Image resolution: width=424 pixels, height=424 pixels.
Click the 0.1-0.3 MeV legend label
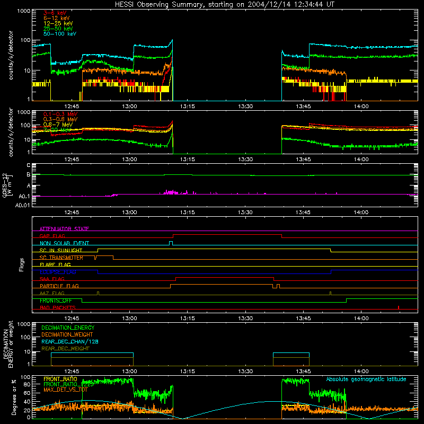(x=60, y=114)
